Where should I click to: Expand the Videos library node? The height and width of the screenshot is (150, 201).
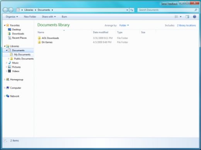pyautogui.click(x=7, y=71)
